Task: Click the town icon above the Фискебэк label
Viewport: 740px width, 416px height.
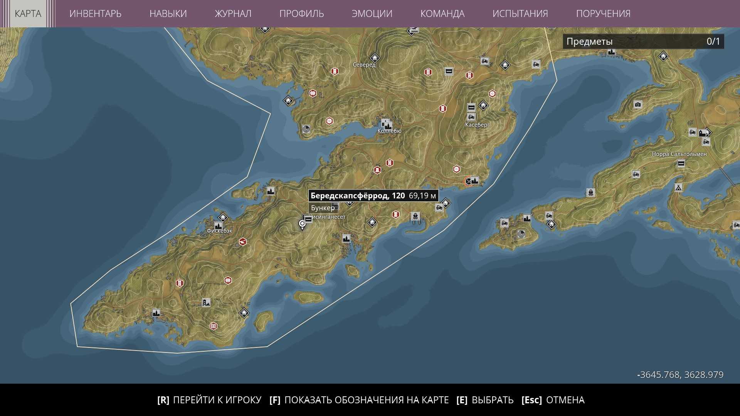Action: point(218,225)
